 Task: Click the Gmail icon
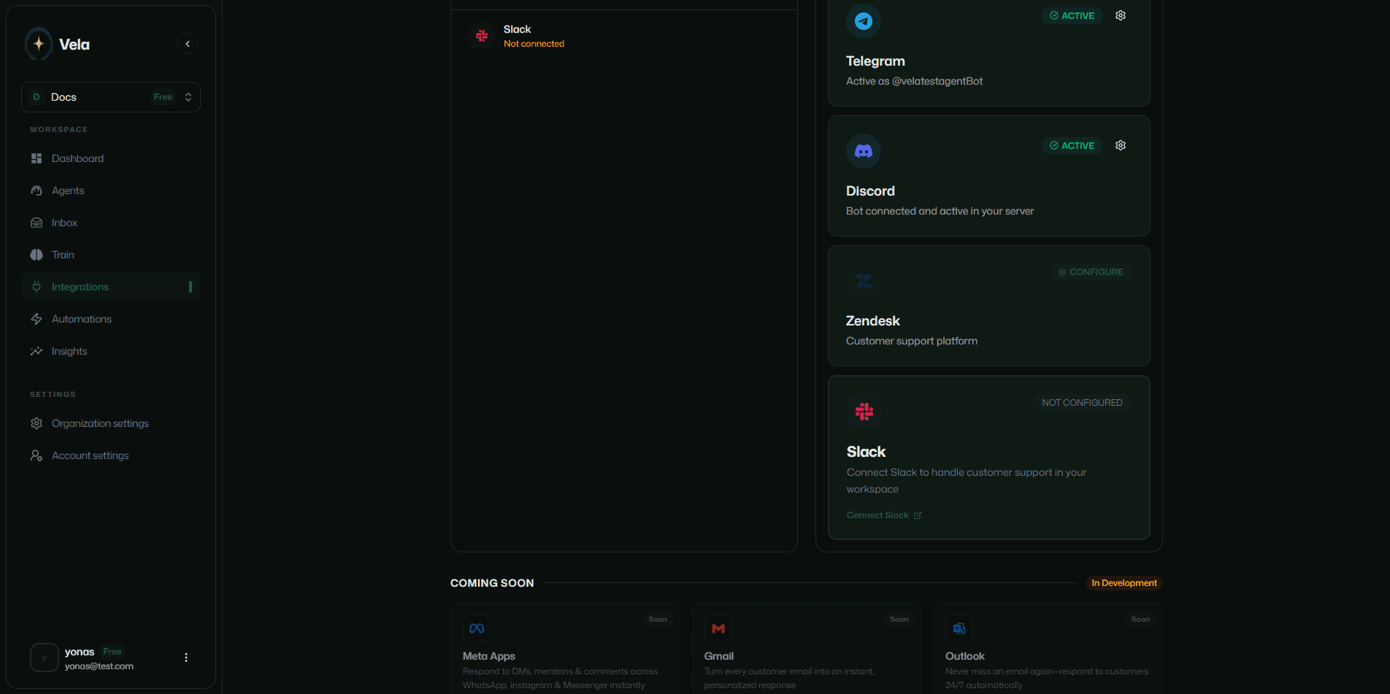pos(718,628)
